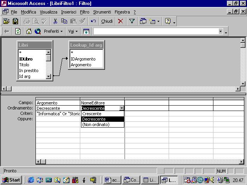The height and width of the screenshot is (185, 247).
Task: Click table pane vertical scroll down arrow
Action: 243,84
